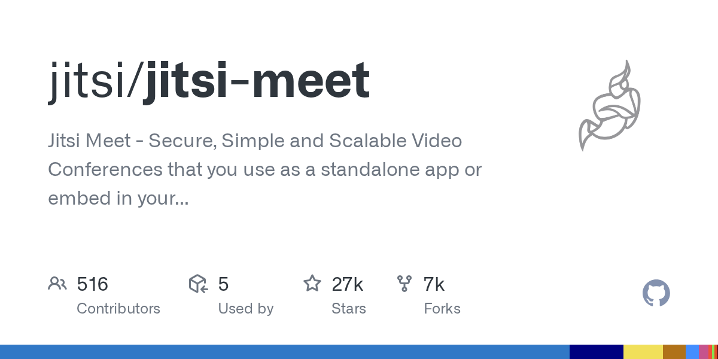
Task: Click the dark navy language bar segment
Action: pos(596,352)
